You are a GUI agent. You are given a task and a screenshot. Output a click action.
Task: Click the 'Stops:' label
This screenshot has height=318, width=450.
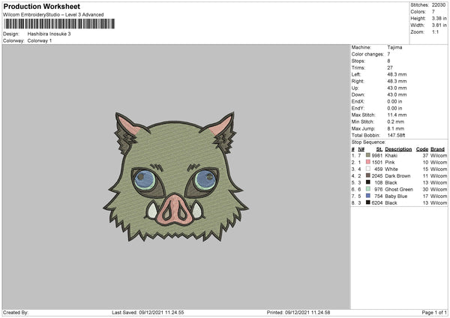[358, 61]
